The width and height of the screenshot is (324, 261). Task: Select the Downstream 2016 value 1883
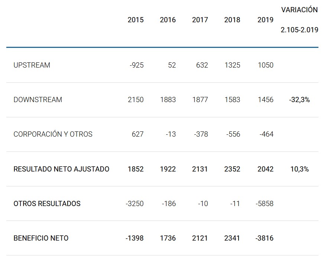(x=168, y=100)
